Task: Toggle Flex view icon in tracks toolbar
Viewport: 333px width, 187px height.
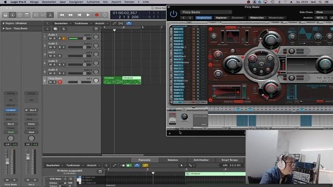Action: coord(121,23)
